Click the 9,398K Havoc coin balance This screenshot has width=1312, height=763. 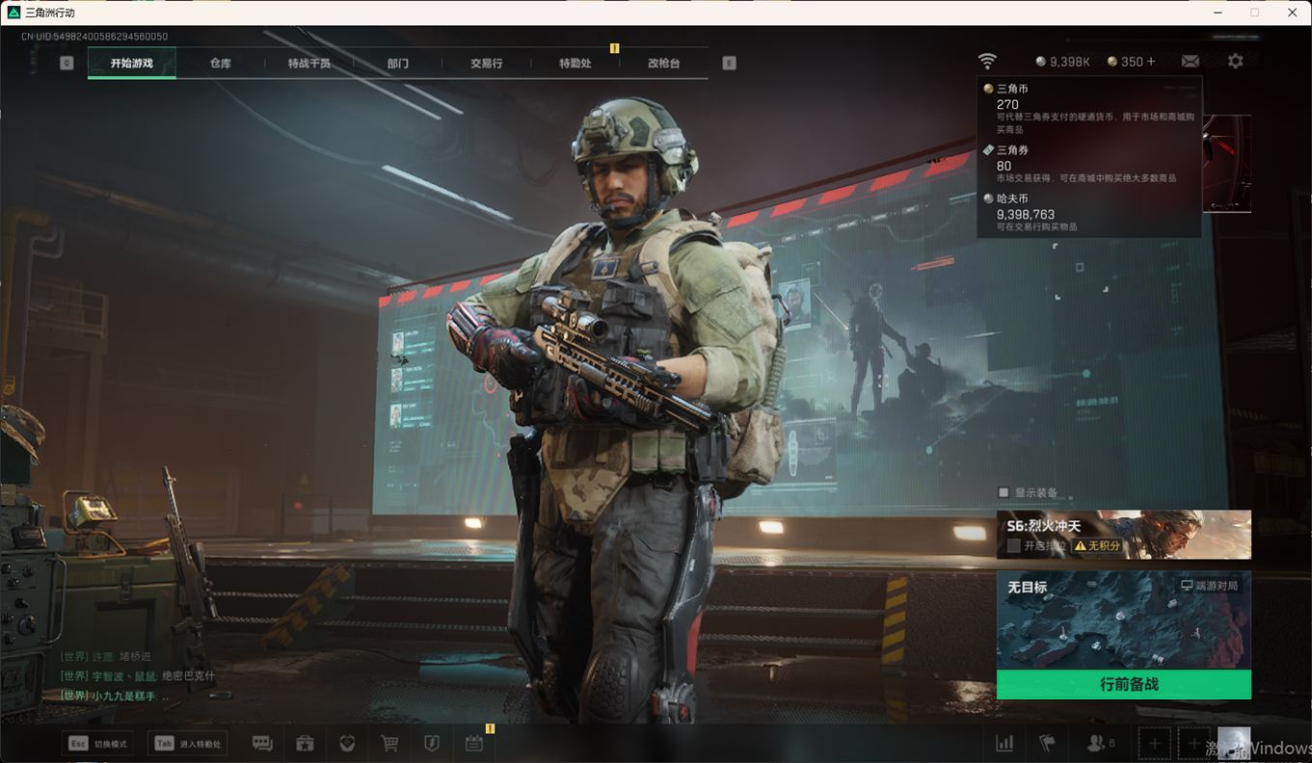coord(1062,62)
